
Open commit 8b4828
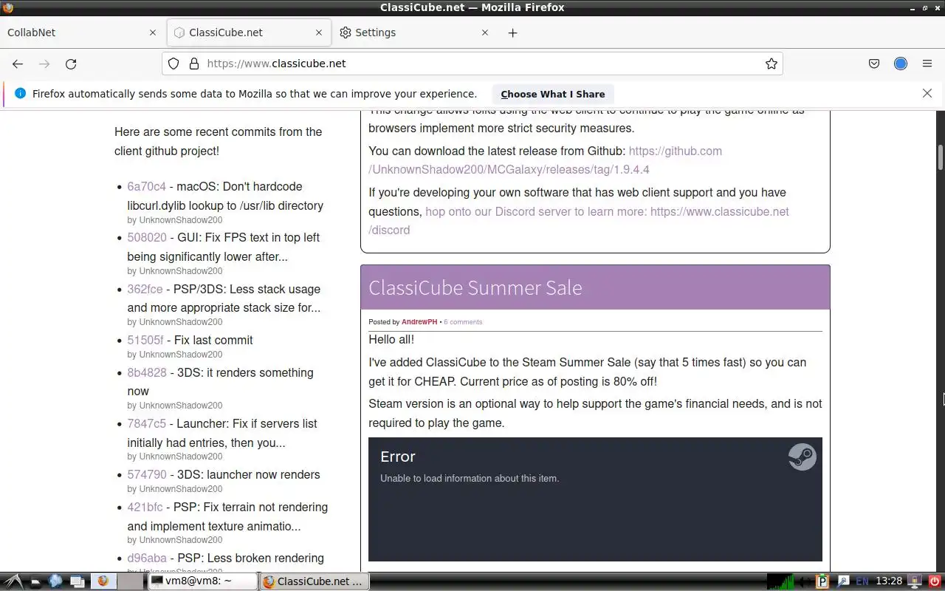pyautogui.click(x=147, y=372)
